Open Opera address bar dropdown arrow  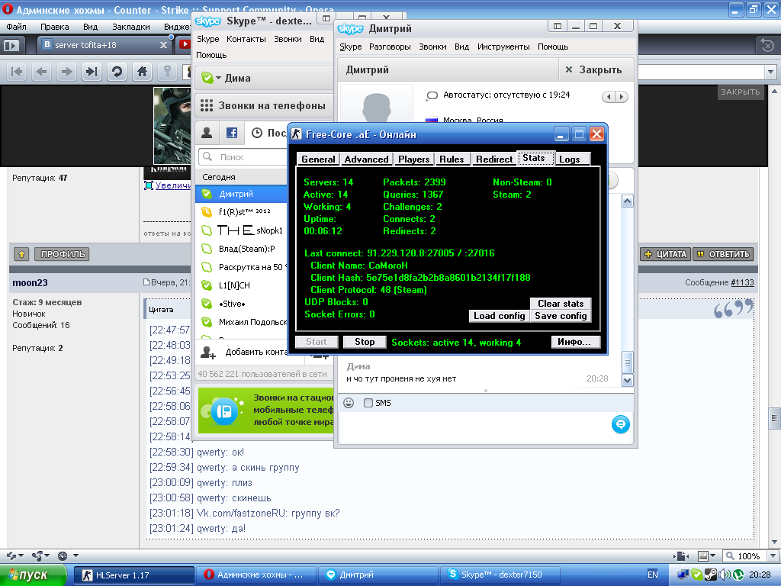(770, 72)
